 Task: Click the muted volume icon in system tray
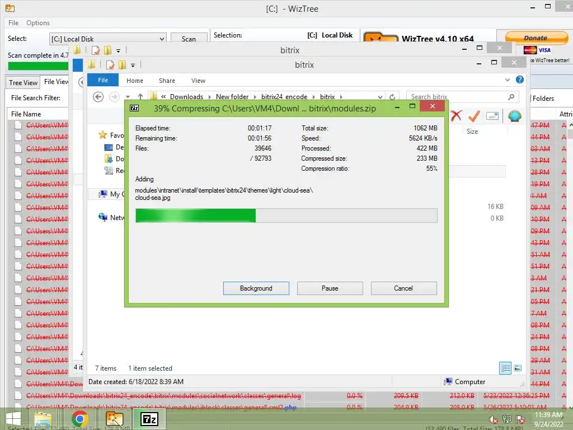point(493,419)
